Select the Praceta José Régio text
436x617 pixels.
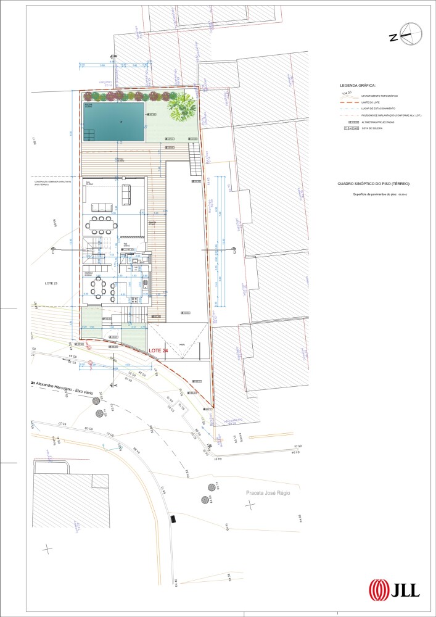[268, 493]
